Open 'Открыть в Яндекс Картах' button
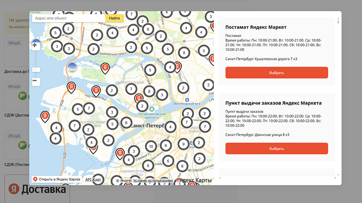 coord(57,179)
